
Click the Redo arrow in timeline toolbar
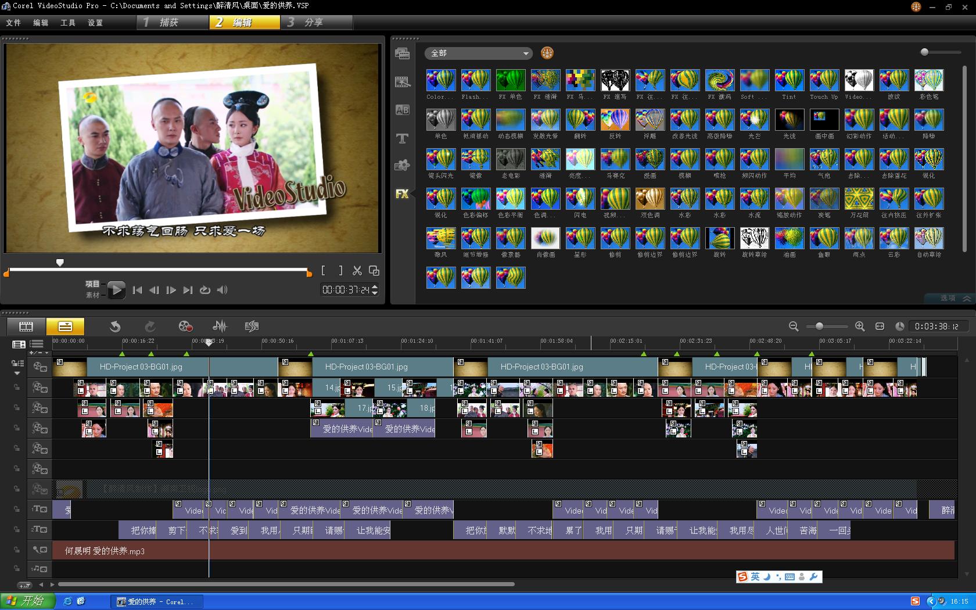coord(150,326)
